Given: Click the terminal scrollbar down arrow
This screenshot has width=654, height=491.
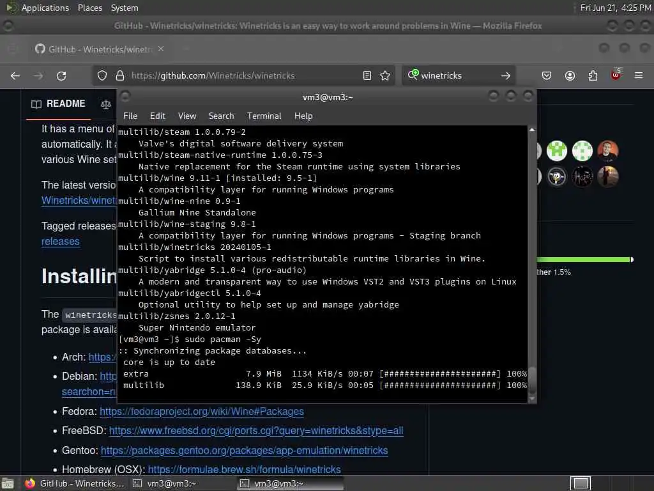Looking at the screenshot, I should (532, 399).
